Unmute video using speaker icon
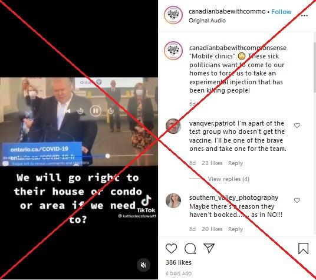This screenshot has width=316, height=280. coord(143,265)
